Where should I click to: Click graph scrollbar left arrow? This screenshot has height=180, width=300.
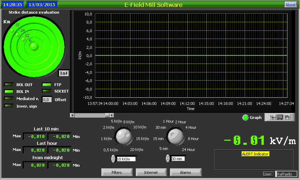[x=72, y=115]
